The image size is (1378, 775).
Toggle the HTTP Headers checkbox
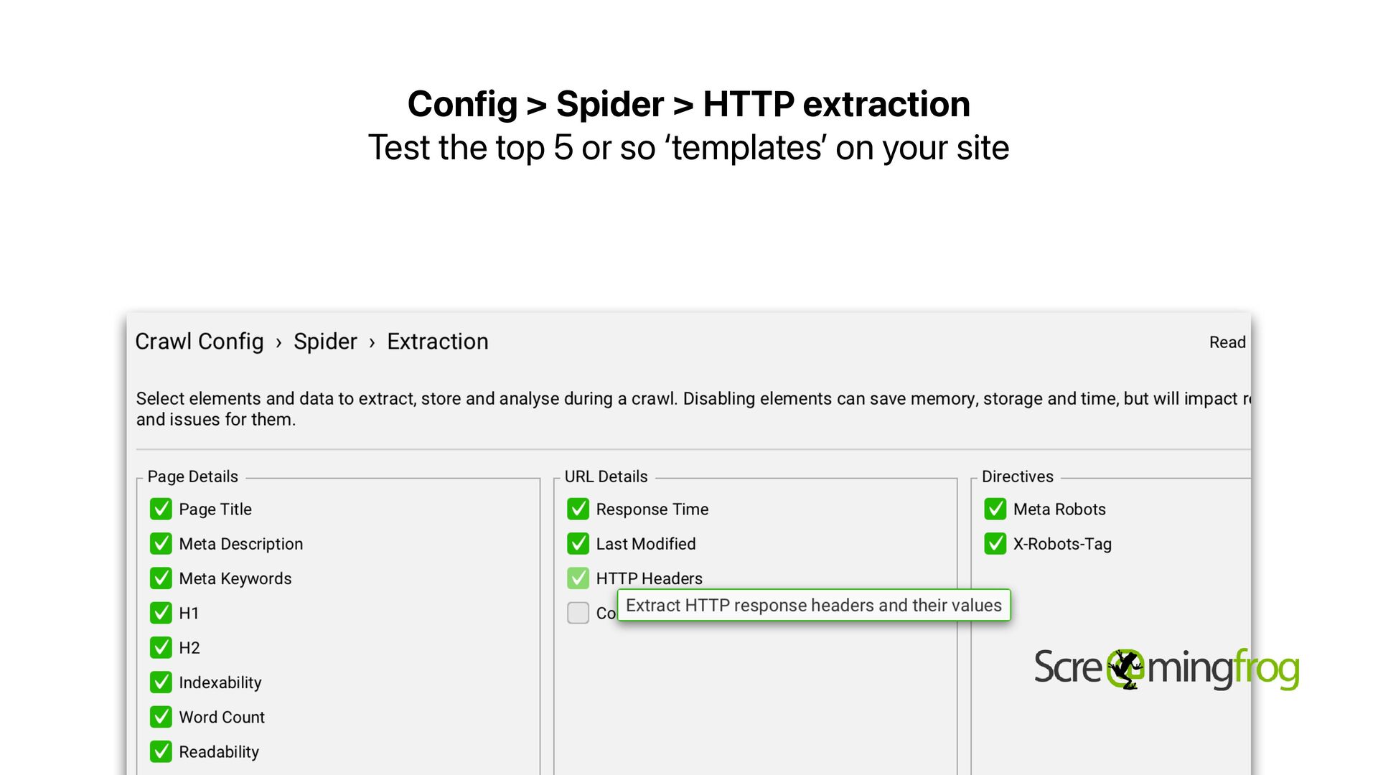point(578,578)
